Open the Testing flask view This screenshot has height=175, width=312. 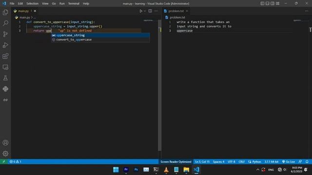(x=5, y=78)
